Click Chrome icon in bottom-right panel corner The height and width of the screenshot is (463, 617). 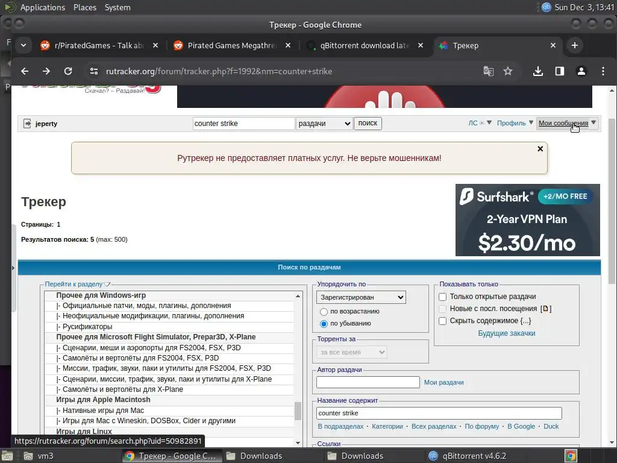pos(571,456)
